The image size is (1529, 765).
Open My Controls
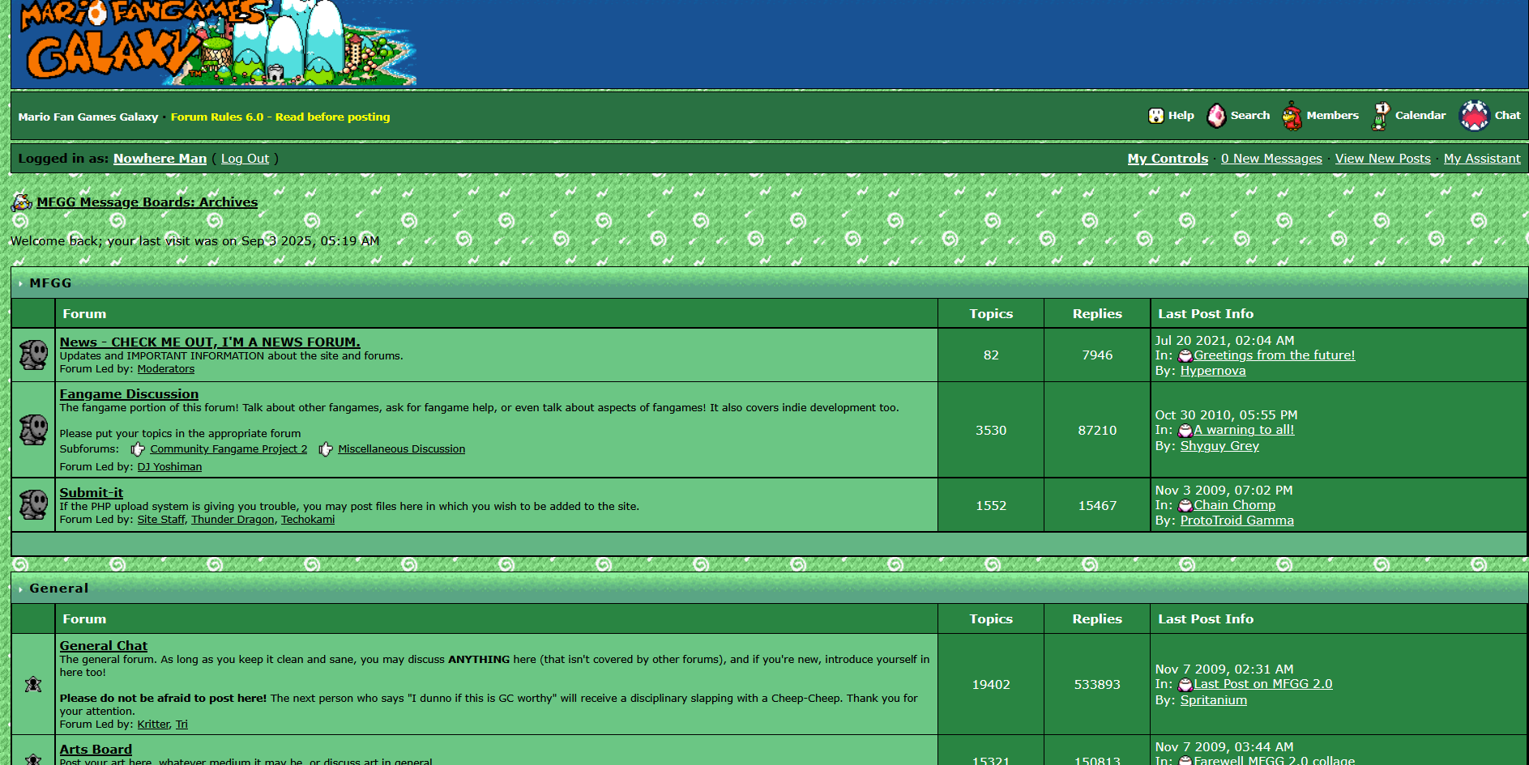(x=1168, y=159)
